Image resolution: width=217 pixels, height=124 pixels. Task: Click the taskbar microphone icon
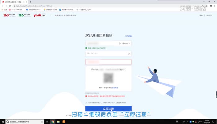point(42,122)
